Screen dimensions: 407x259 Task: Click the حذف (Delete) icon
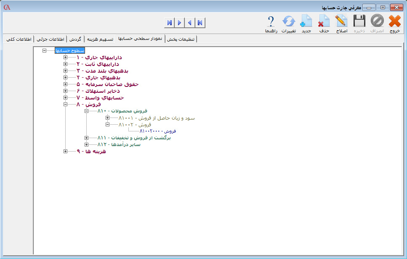tap(324, 21)
